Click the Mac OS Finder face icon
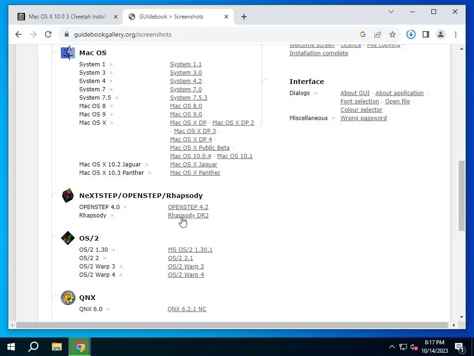 click(68, 53)
